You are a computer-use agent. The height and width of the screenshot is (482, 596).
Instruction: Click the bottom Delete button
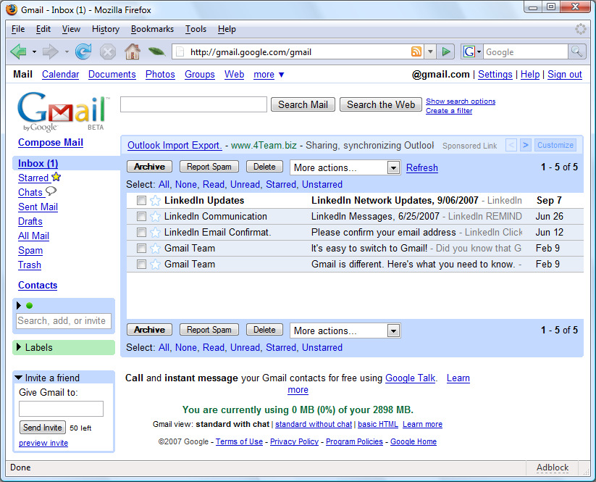pyautogui.click(x=264, y=330)
